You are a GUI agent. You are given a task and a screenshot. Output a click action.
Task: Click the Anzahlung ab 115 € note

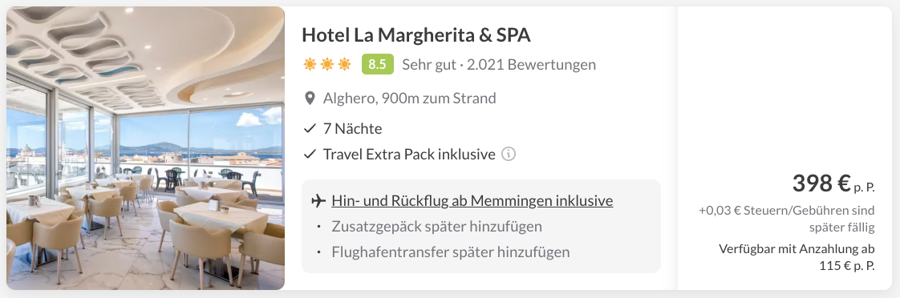click(797, 258)
